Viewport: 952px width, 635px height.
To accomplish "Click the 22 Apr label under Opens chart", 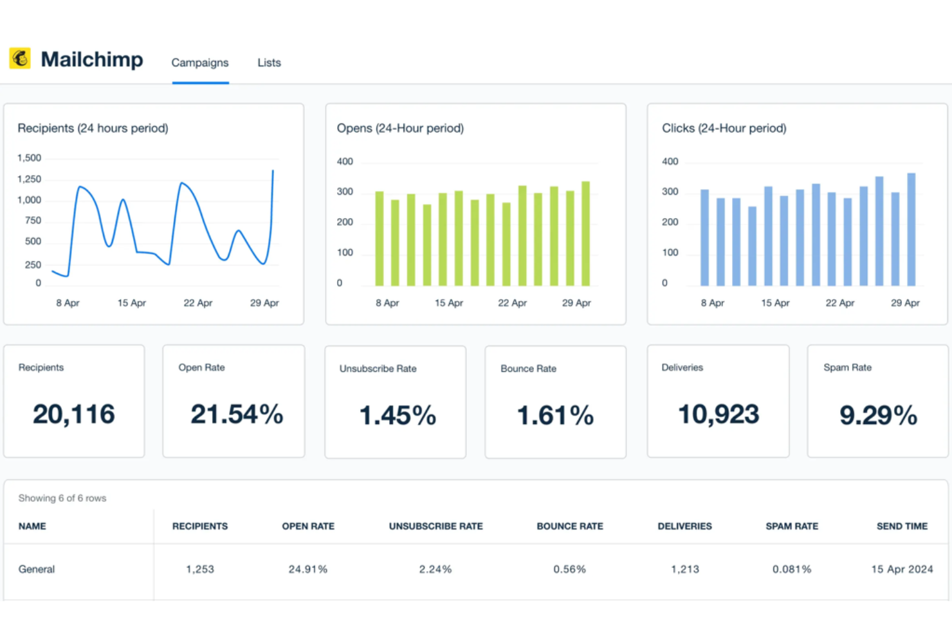I will click(x=512, y=303).
